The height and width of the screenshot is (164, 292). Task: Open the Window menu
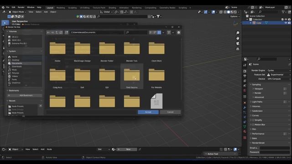point(31,7)
